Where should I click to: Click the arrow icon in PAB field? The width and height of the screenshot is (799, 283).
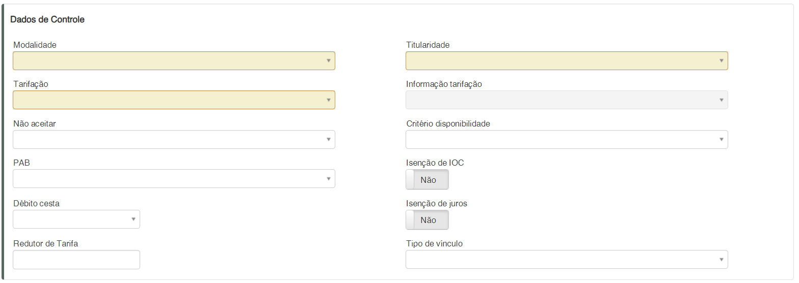(329, 179)
